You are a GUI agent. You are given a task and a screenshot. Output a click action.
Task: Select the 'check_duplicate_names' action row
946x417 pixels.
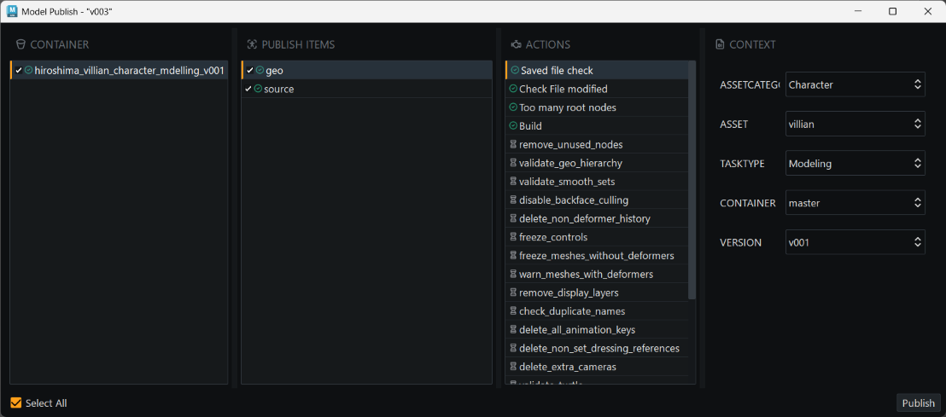point(597,311)
